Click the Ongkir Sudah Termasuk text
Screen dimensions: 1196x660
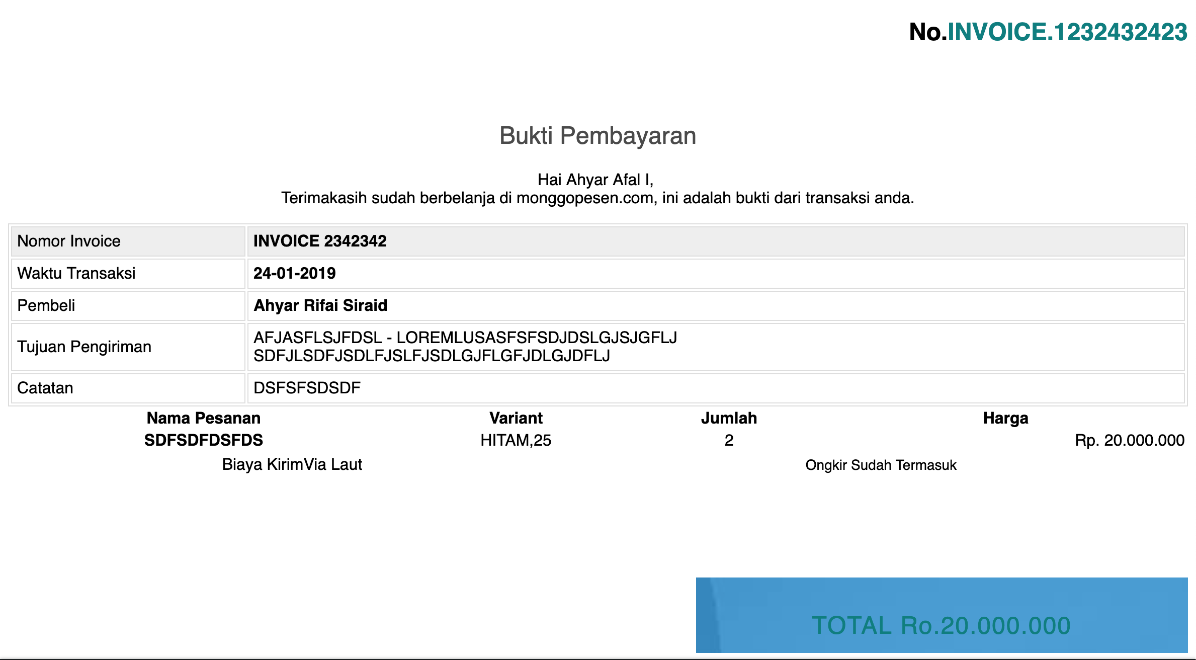pyautogui.click(x=881, y=465)
